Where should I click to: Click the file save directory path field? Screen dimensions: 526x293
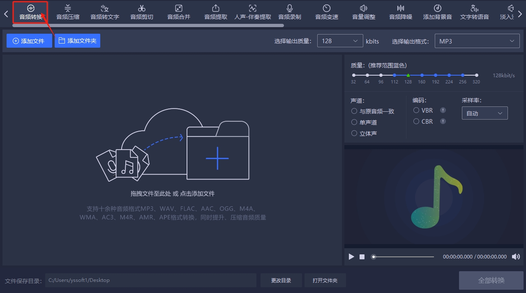tap(150, 280)
